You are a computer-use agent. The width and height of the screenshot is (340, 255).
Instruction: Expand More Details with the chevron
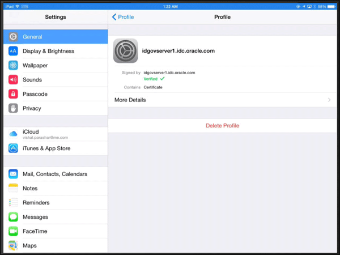pyautogui.click(x=329, y=100)
